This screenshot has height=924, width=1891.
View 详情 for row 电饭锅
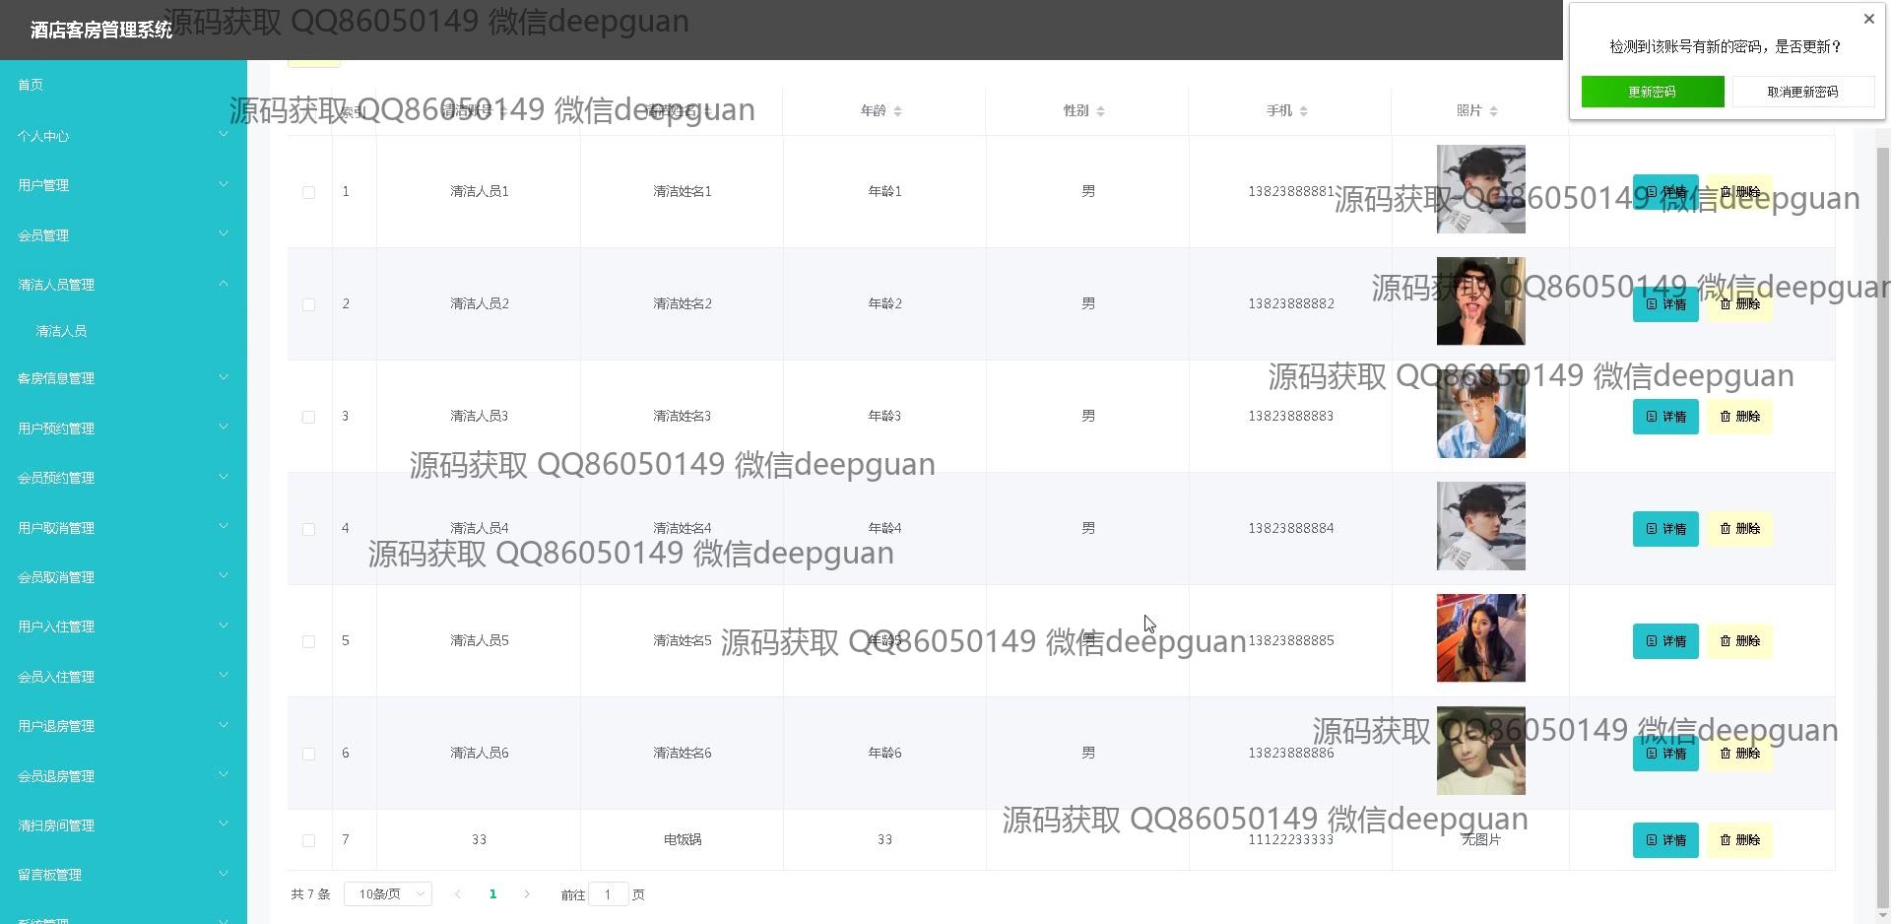tap(1665, 840)
